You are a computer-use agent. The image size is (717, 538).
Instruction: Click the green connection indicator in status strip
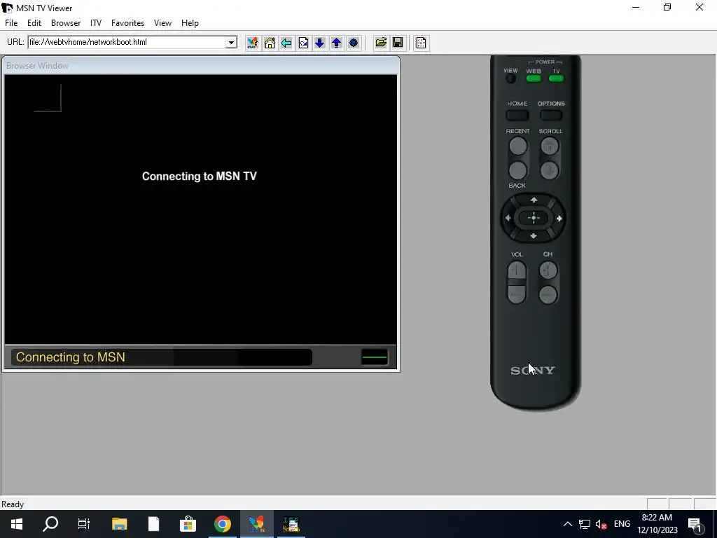(x=375, y=357)
